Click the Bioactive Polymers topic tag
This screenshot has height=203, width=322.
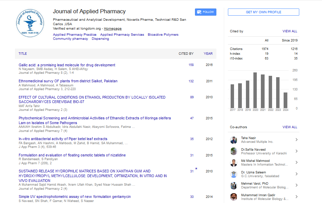pyautogui.click(x=163, y=35)
